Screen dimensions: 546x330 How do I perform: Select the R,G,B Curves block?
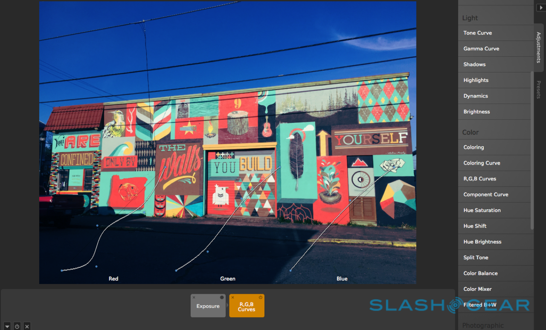pos(247,306)
